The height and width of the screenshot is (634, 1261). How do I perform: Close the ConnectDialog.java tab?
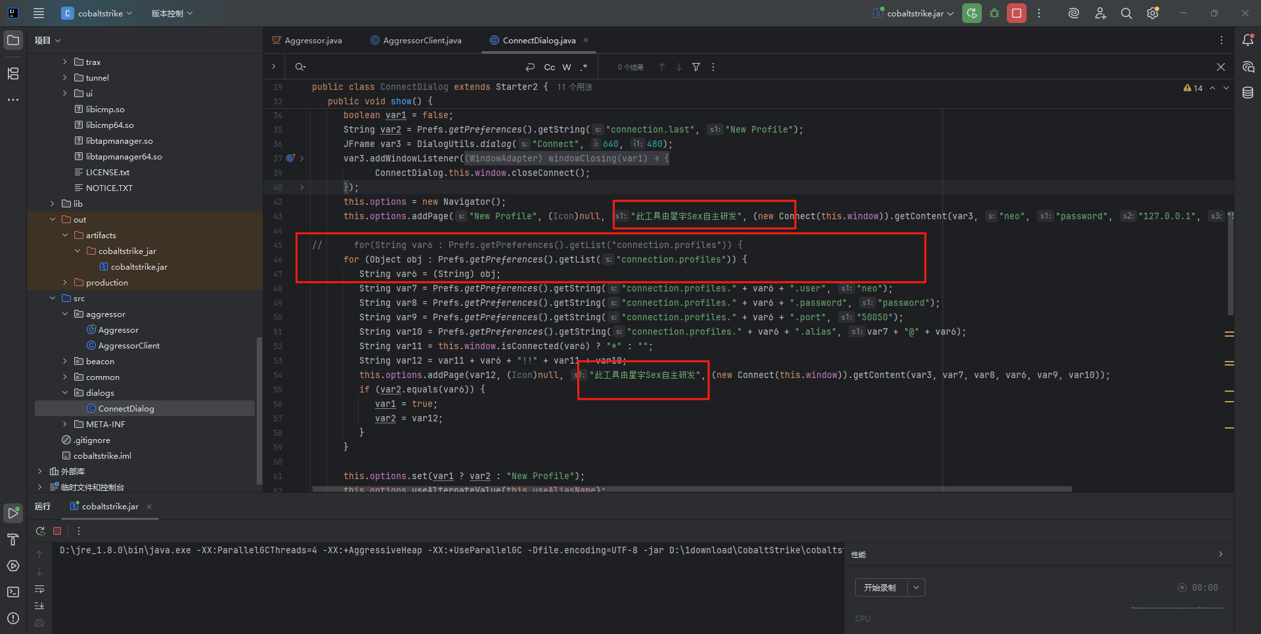586,40
